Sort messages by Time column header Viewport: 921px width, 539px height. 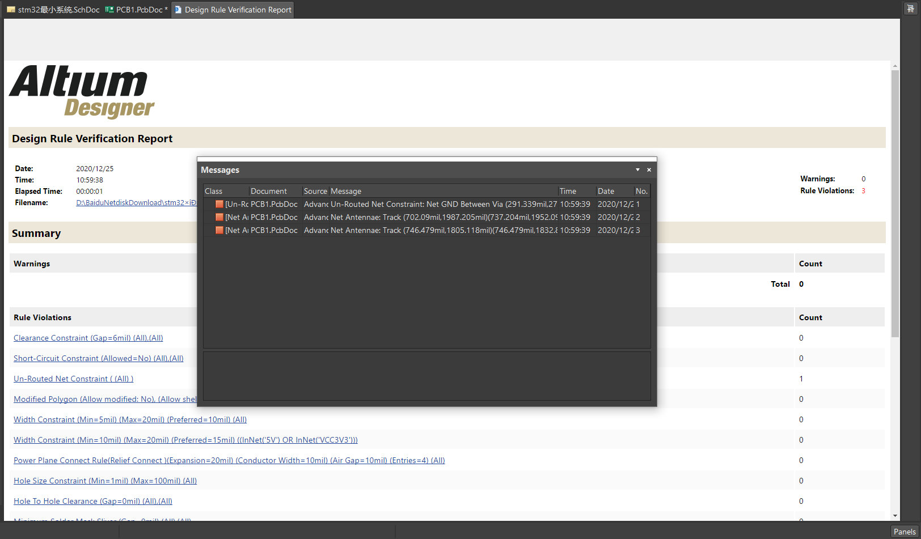click(577, 191)
